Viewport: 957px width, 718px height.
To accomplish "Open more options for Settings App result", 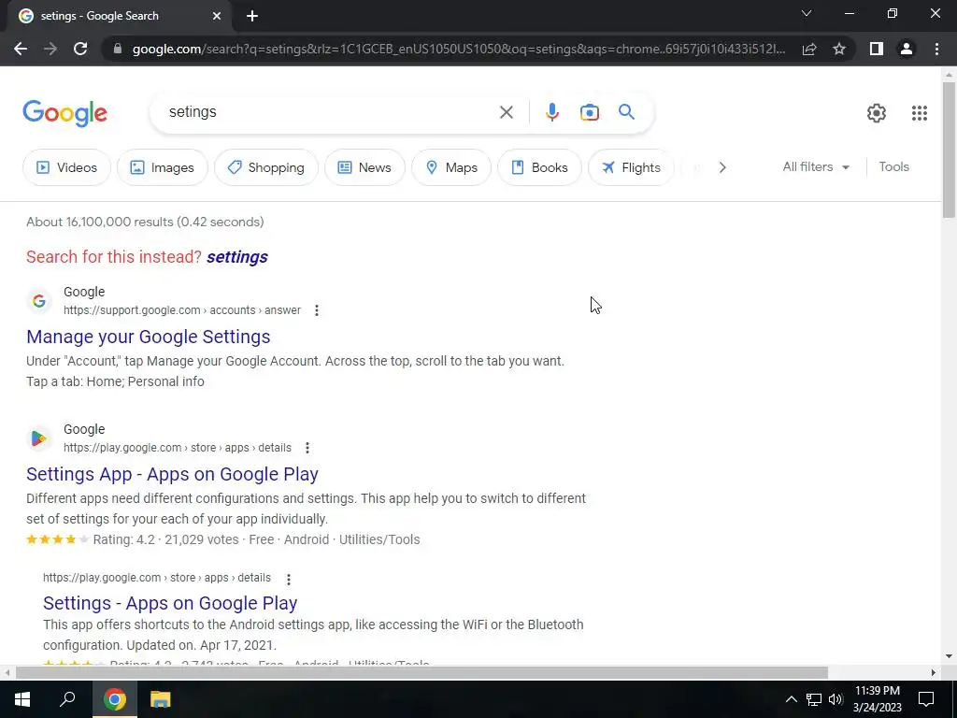I will (307, 448).
